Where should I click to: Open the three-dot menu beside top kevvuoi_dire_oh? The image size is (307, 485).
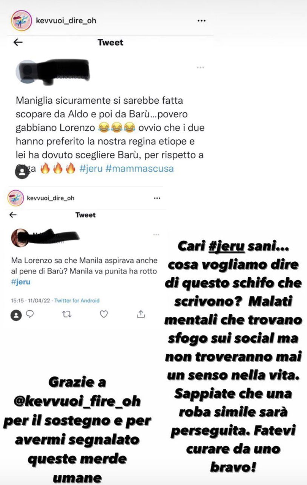201,21
